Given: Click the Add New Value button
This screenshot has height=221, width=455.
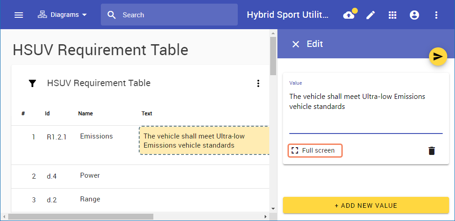Looking at the screenshot, I should 366,206.
